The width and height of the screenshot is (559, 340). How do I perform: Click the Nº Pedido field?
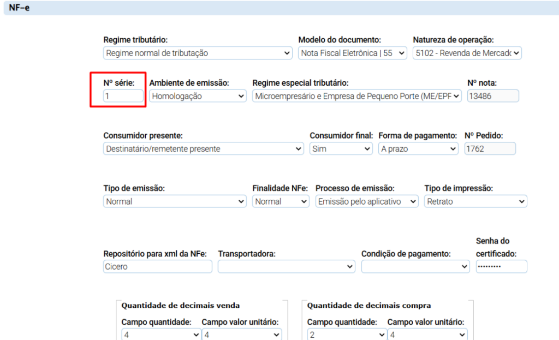[x=490, y=148]
